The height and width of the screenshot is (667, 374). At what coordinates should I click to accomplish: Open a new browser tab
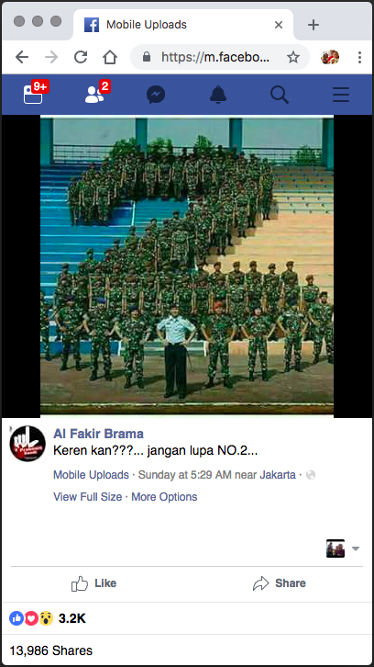[x=313, y=25]
